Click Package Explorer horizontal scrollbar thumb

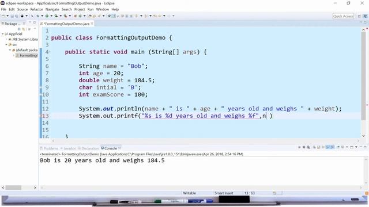click(13, 187)
